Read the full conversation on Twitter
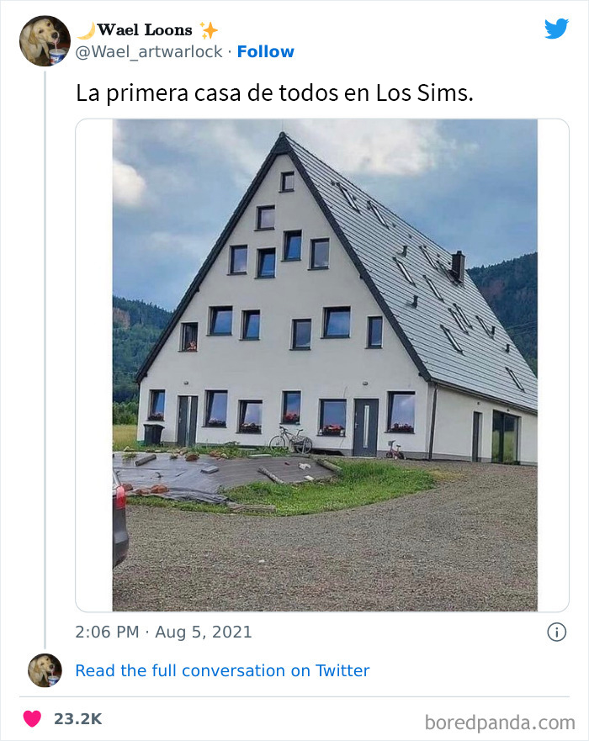The image size is (589, 741). point(222,670)
